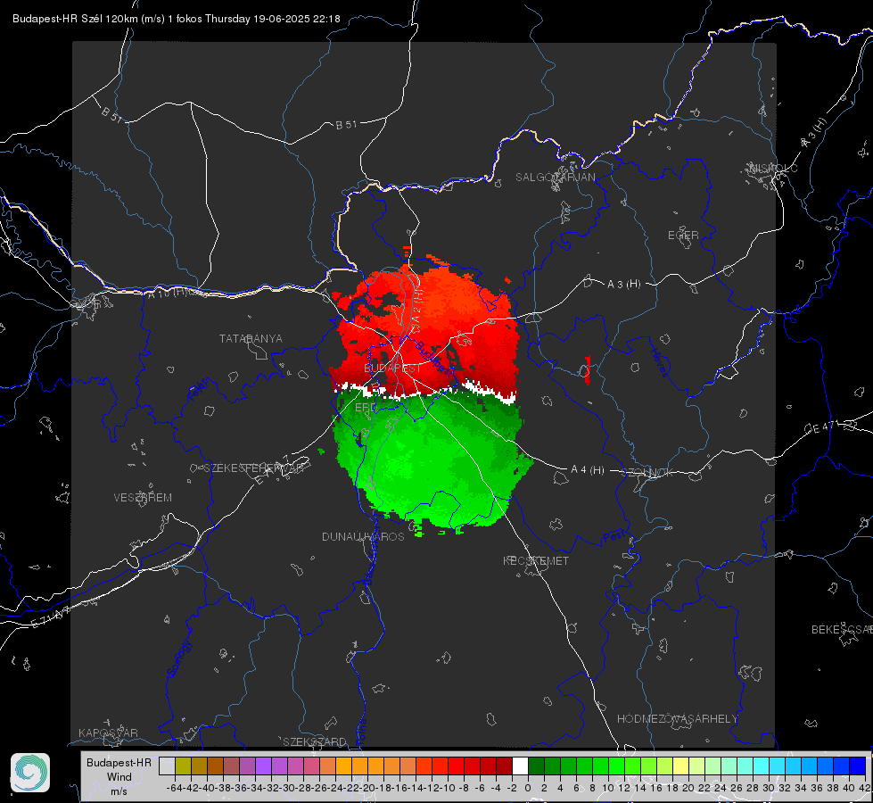
Task: Click the blue Pest county label
Action: click(x=614, y=537)
